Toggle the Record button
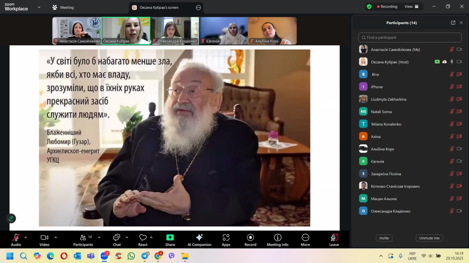Image resolution: width=469 pixels, height=263 pixels. (250, 240)
